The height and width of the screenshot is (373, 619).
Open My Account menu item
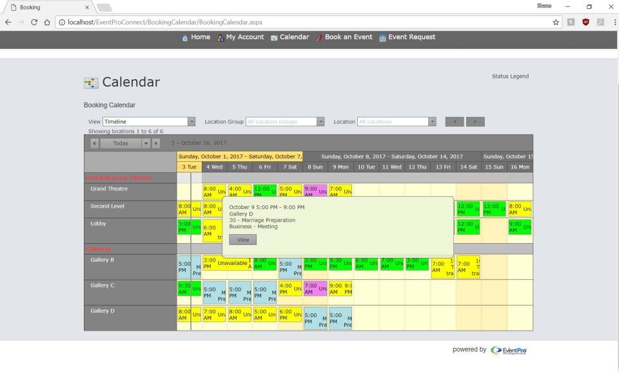click(x=245, y=37)
